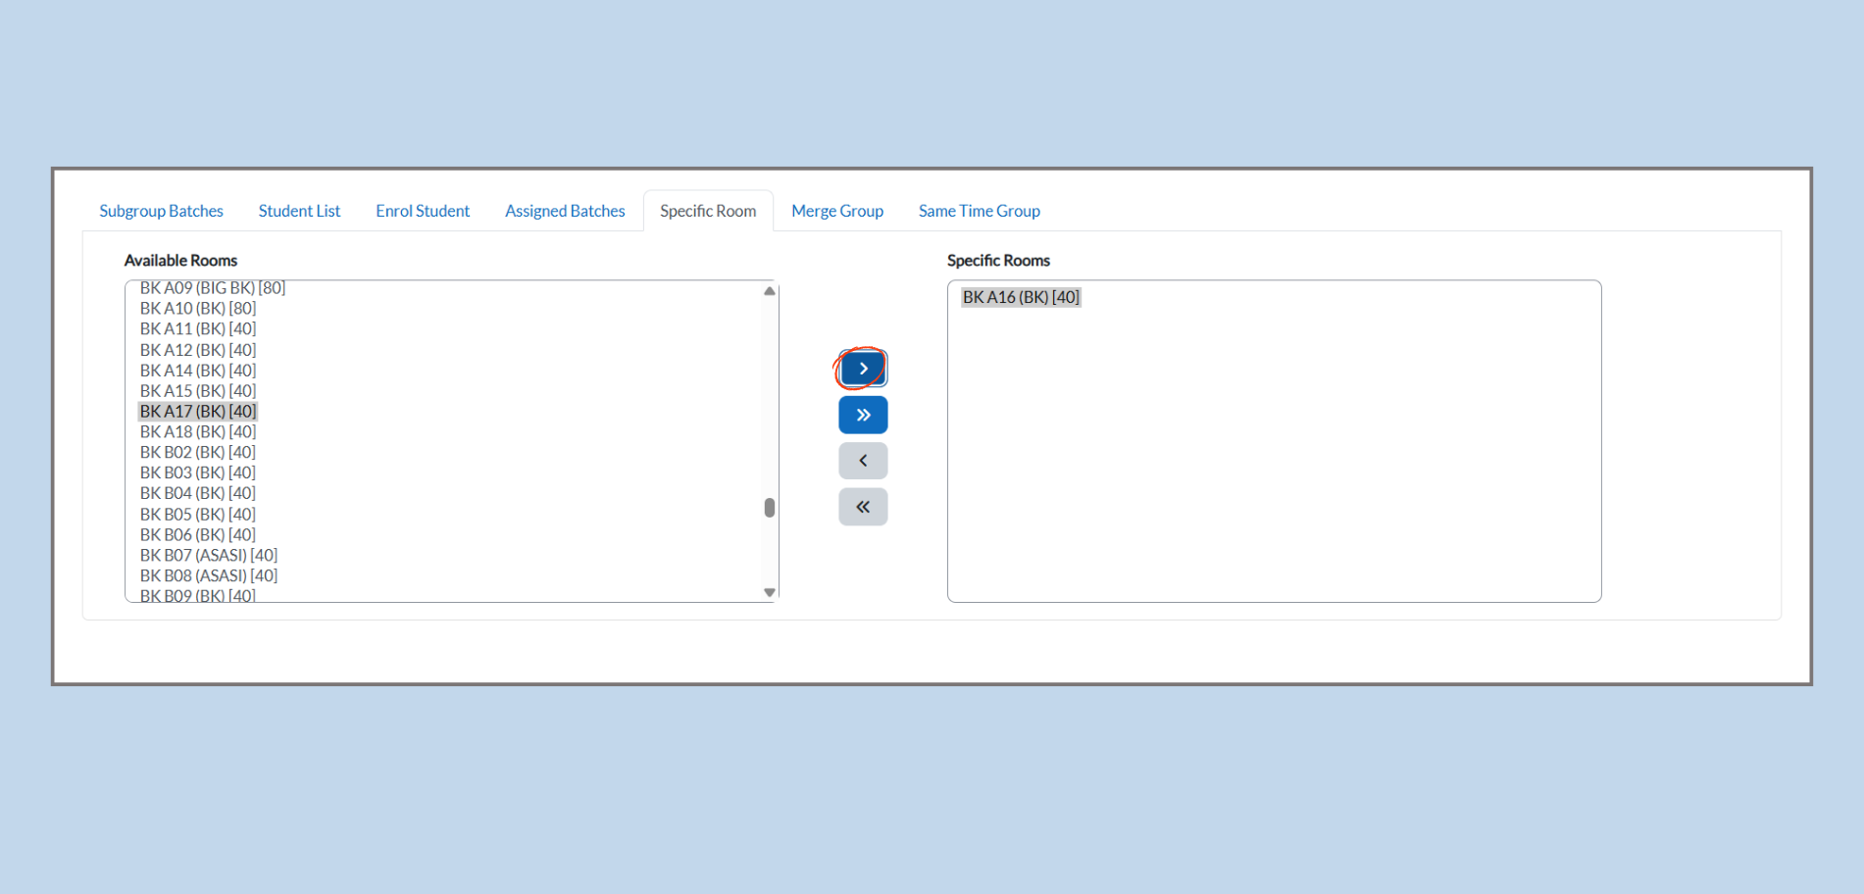Click the Available Rooms scrollbar thumb

(x=770, y=507)
